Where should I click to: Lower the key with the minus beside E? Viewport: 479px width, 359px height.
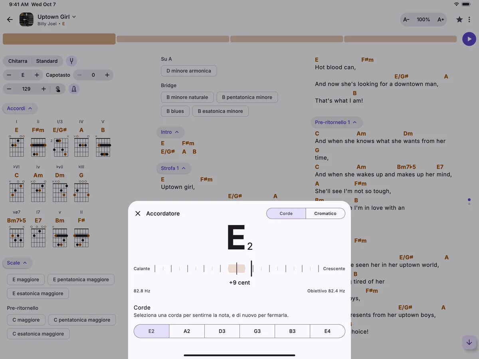(9, 75)
